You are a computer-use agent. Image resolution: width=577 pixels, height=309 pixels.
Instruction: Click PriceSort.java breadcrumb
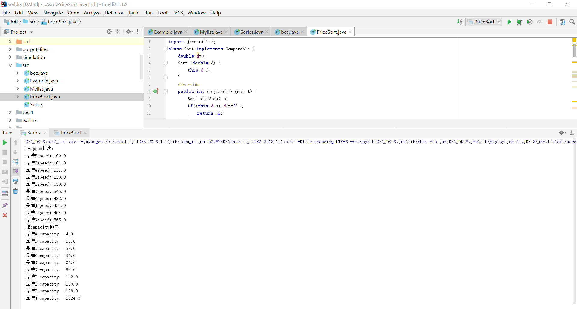point(59,22)
